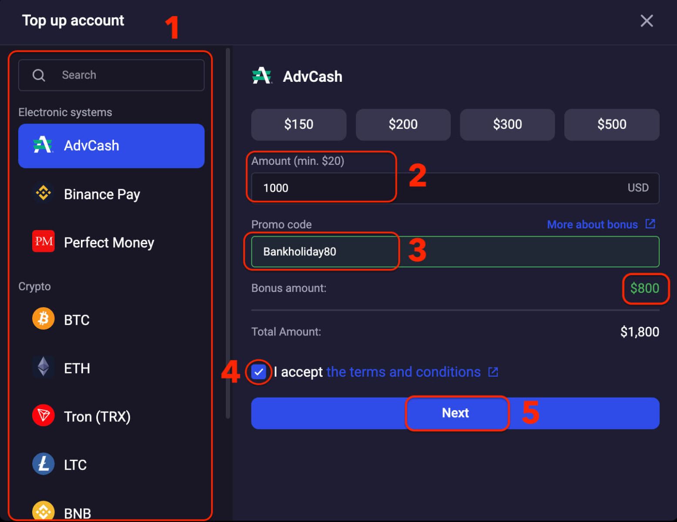Screen dimensions: 677x522
Task: Open the More about bonus page
Action: tap(592, 224)
